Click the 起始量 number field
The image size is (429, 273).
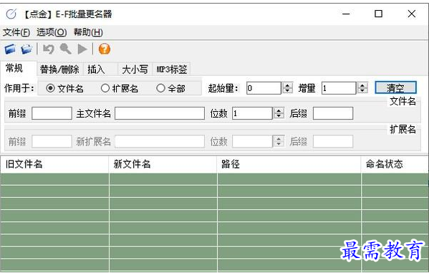tap(264, 88)
